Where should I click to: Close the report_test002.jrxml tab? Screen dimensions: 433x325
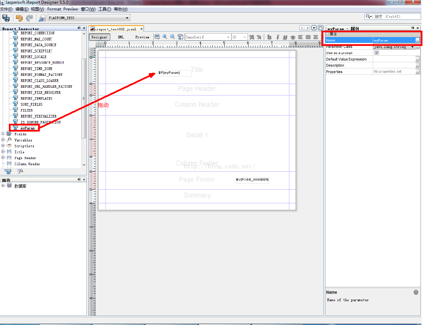pos(141,29)
